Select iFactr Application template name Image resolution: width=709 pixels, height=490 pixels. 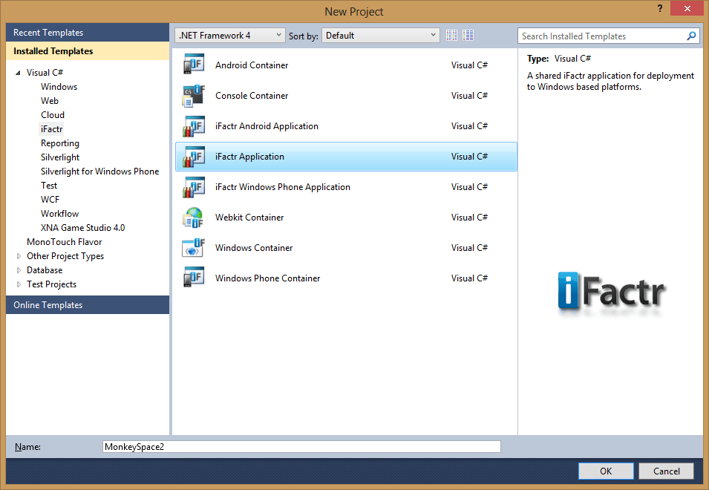coord(249,157)
